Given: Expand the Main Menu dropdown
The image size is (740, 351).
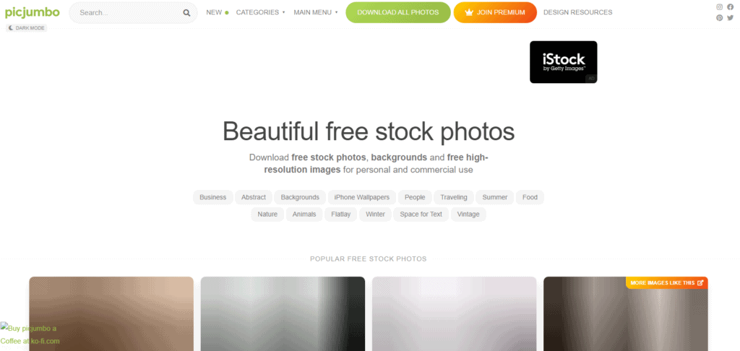Looking at the screenshot, I should click(316, 12).
